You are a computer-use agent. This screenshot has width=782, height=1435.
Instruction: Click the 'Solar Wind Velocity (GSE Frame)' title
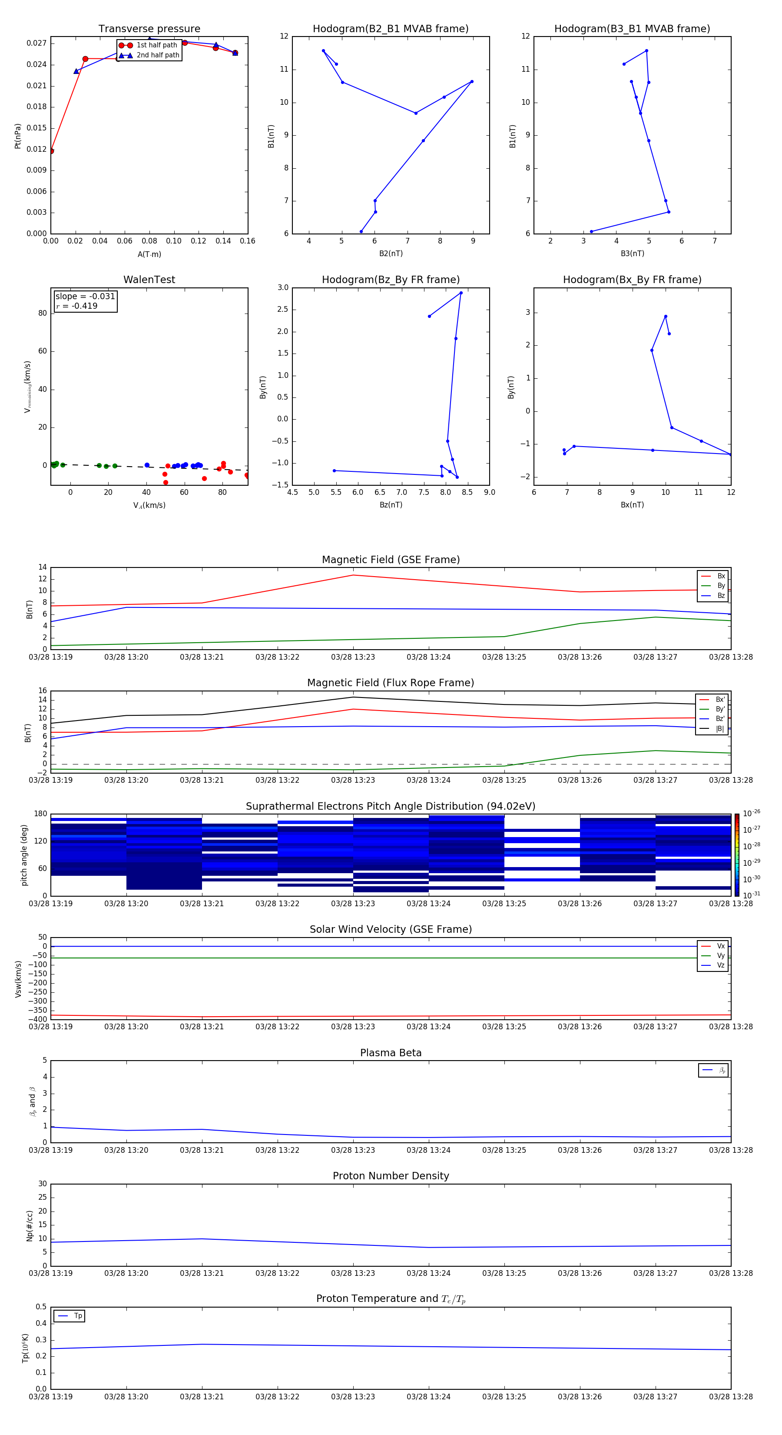(391, 929)
